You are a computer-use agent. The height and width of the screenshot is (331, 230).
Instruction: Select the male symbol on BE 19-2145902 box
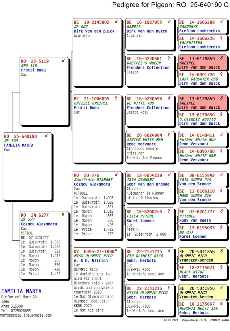tap(116, 22)
